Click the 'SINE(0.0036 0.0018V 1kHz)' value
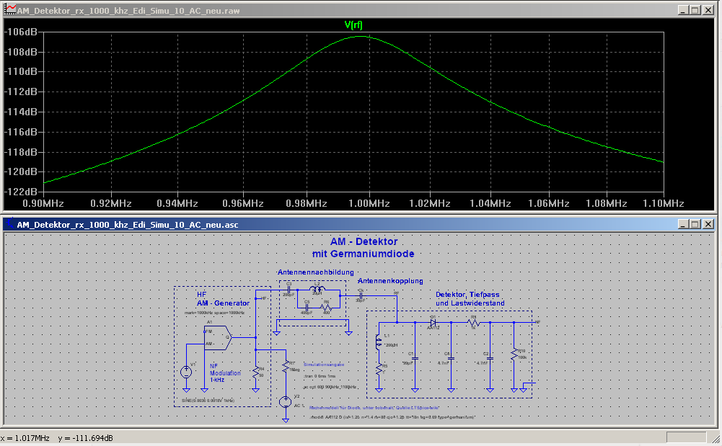The height and width of the screenshot is (446, 722). coord(208,401)
